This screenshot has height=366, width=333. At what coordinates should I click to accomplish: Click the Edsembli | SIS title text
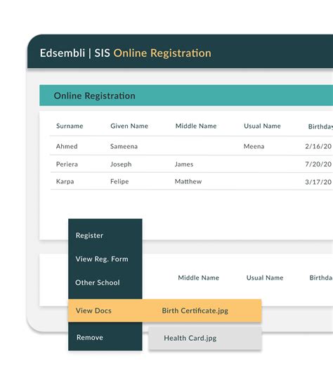(x=75, y=53)
